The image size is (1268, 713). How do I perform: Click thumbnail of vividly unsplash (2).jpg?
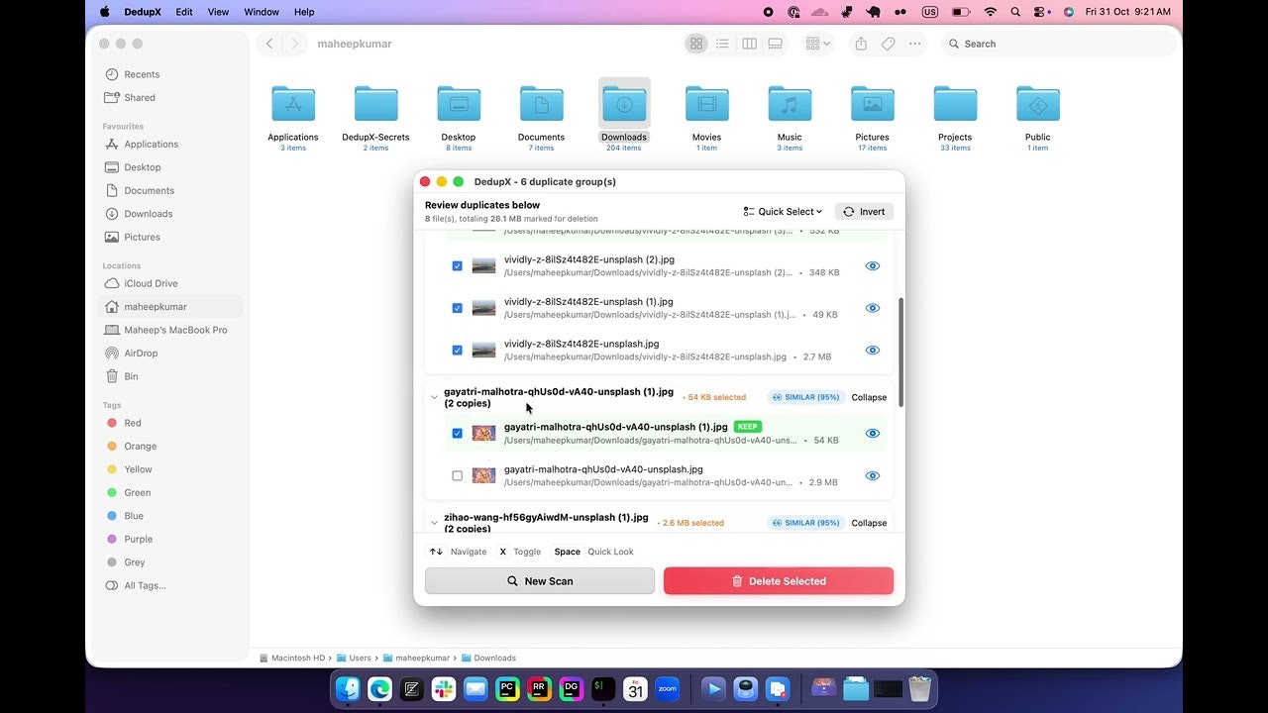483,266
